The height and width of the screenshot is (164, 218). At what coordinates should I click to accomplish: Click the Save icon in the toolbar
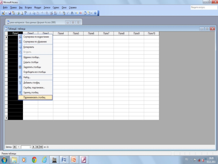[x=10, y=13]
